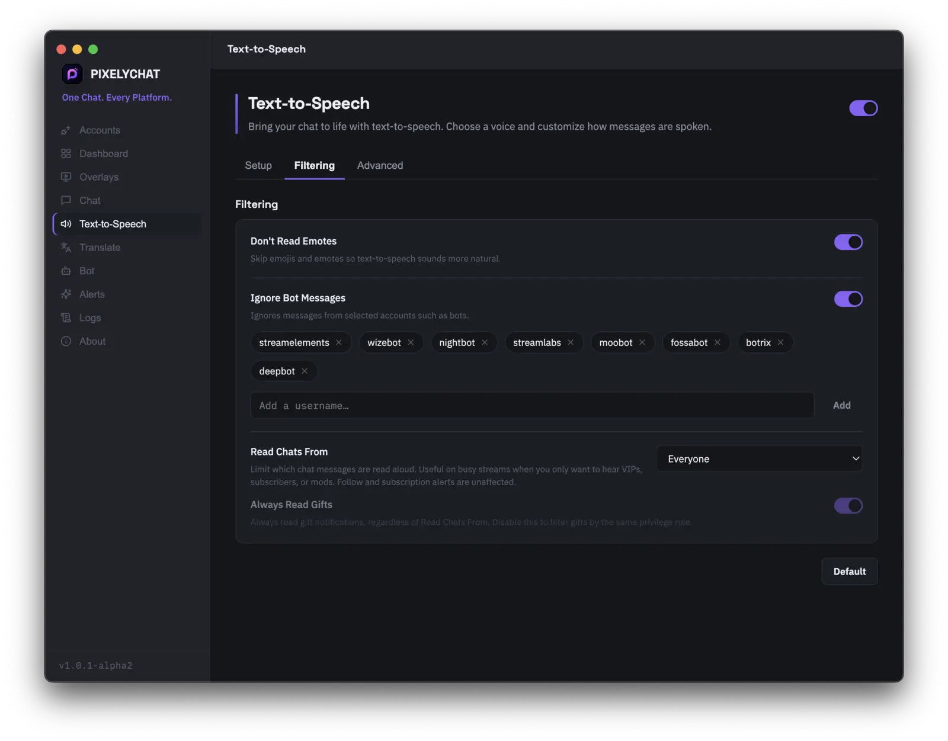Screen dimensions: 948x741
Task: Open Logs label in sidebar
Action: point(90,318)
